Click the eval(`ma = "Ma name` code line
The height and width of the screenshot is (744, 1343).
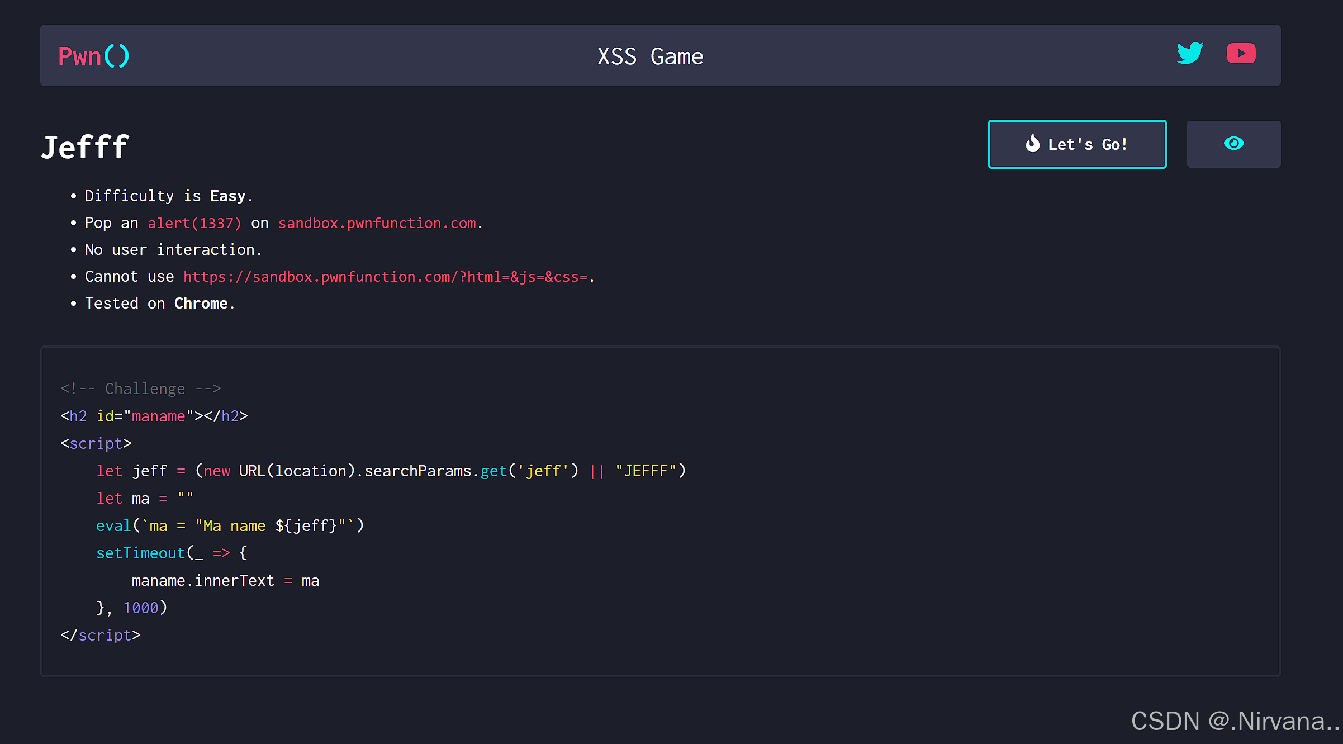(x=230, y=526)
